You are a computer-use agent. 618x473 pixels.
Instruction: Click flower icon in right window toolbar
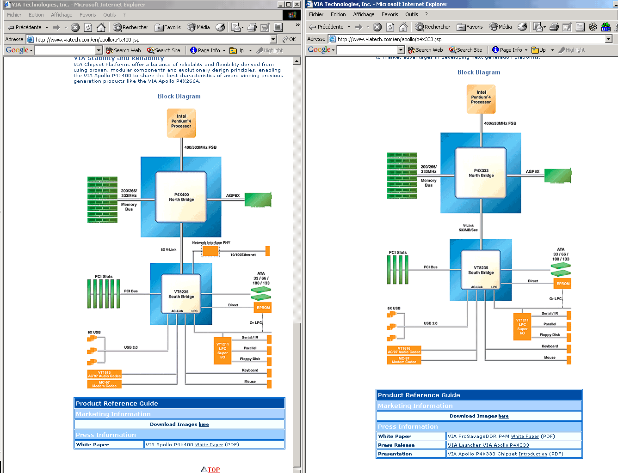(593, 27)
